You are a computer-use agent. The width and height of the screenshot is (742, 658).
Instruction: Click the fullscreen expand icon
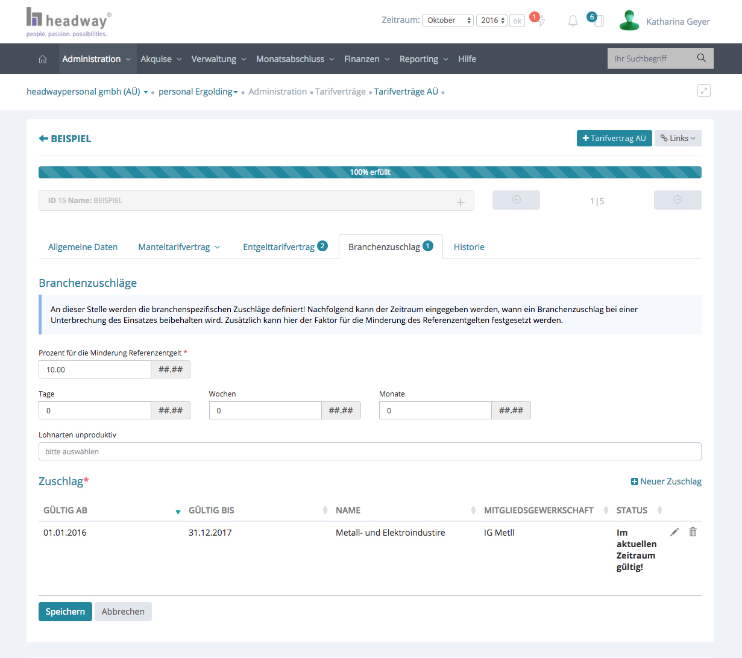[703, 91]
